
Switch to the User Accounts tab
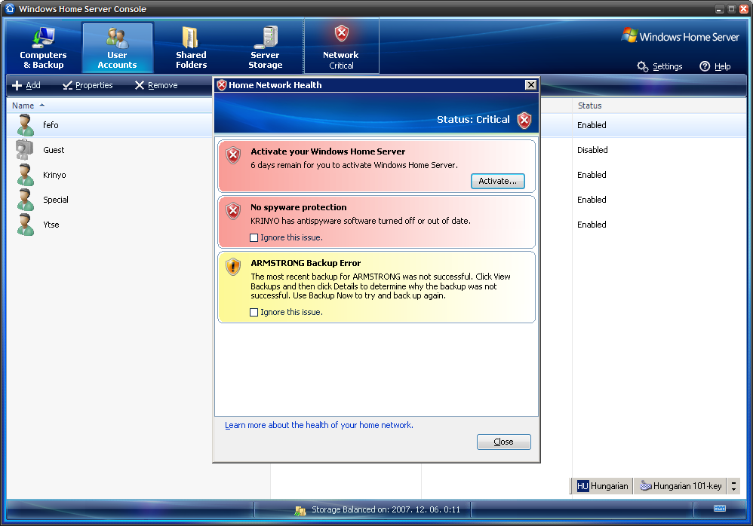click(117, 48)
